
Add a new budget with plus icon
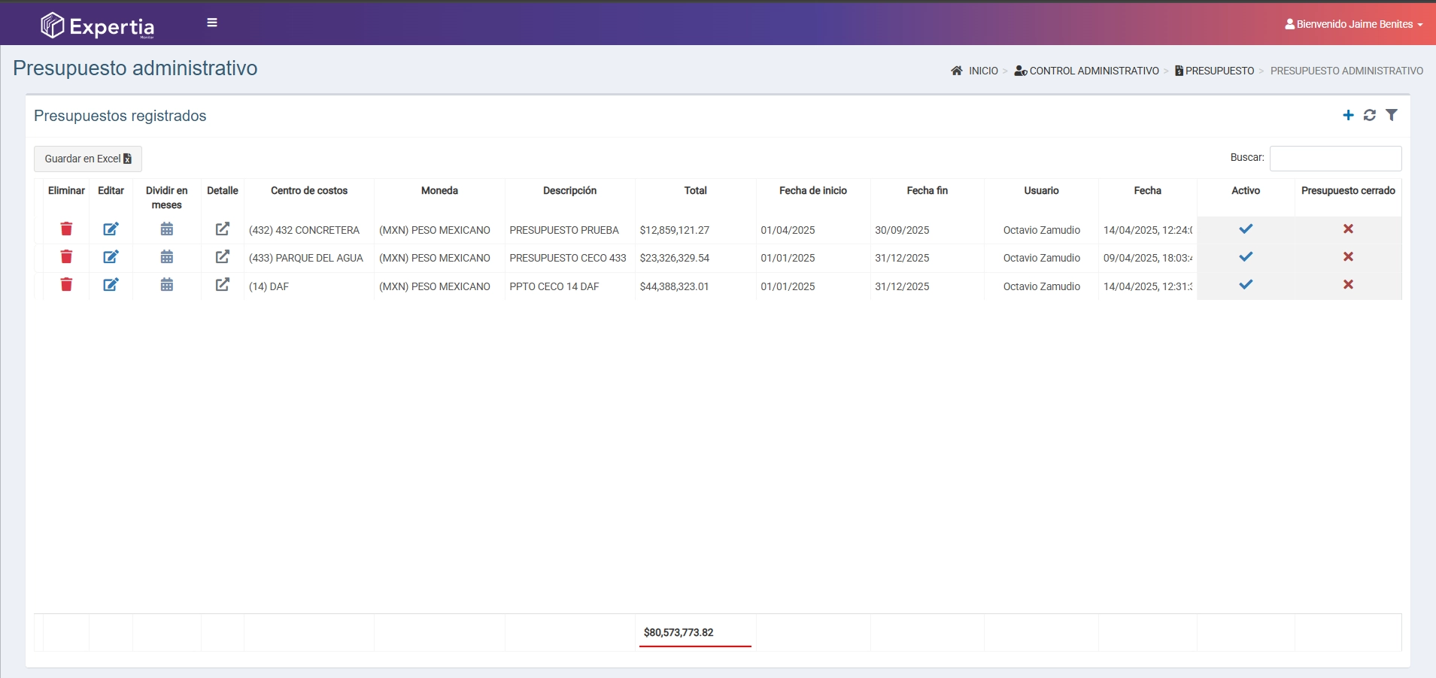1348,115
